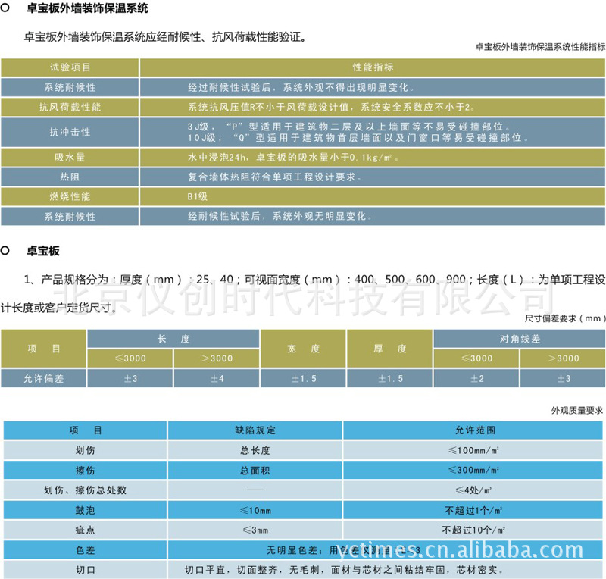Select the value 不超过10个/m²
Screen dimensions: 606x579
pos(473,530)
